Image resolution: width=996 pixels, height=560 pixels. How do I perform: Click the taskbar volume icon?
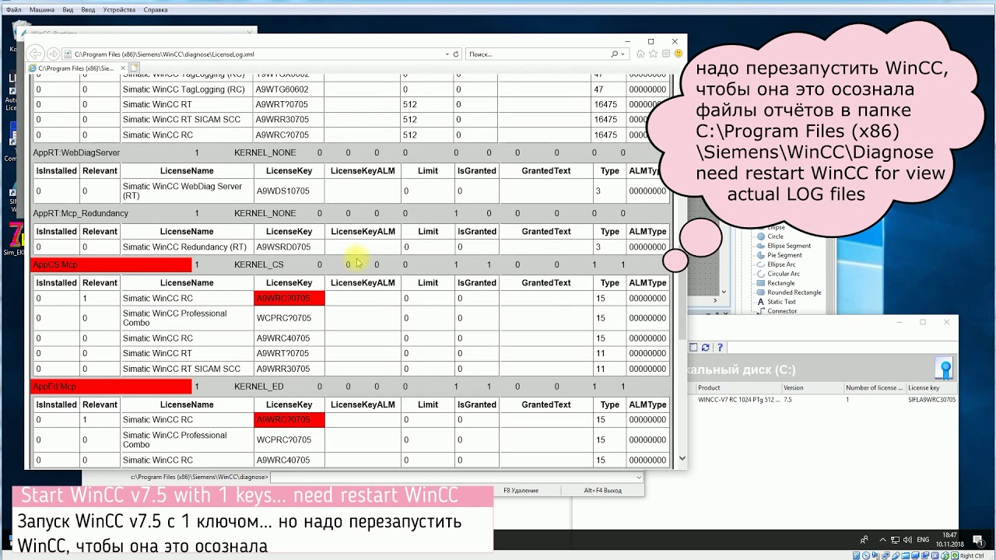click(908, 540)
